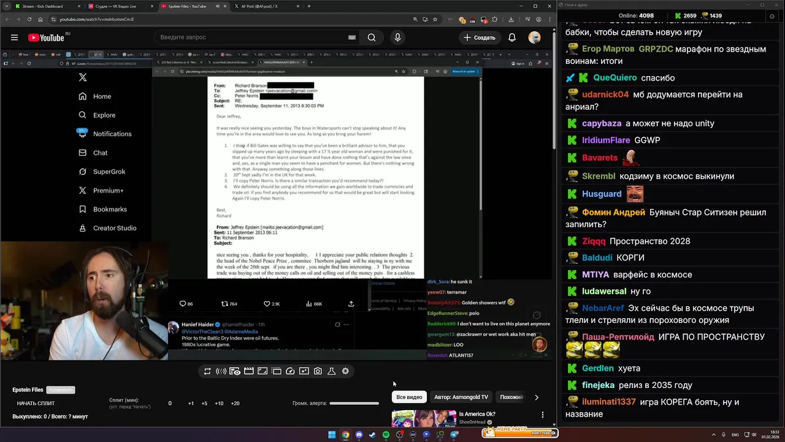Open the YouTube account avatar menu
Image resolution: width=785 pixels, height=442 pixels.
[x=535, y=37]
